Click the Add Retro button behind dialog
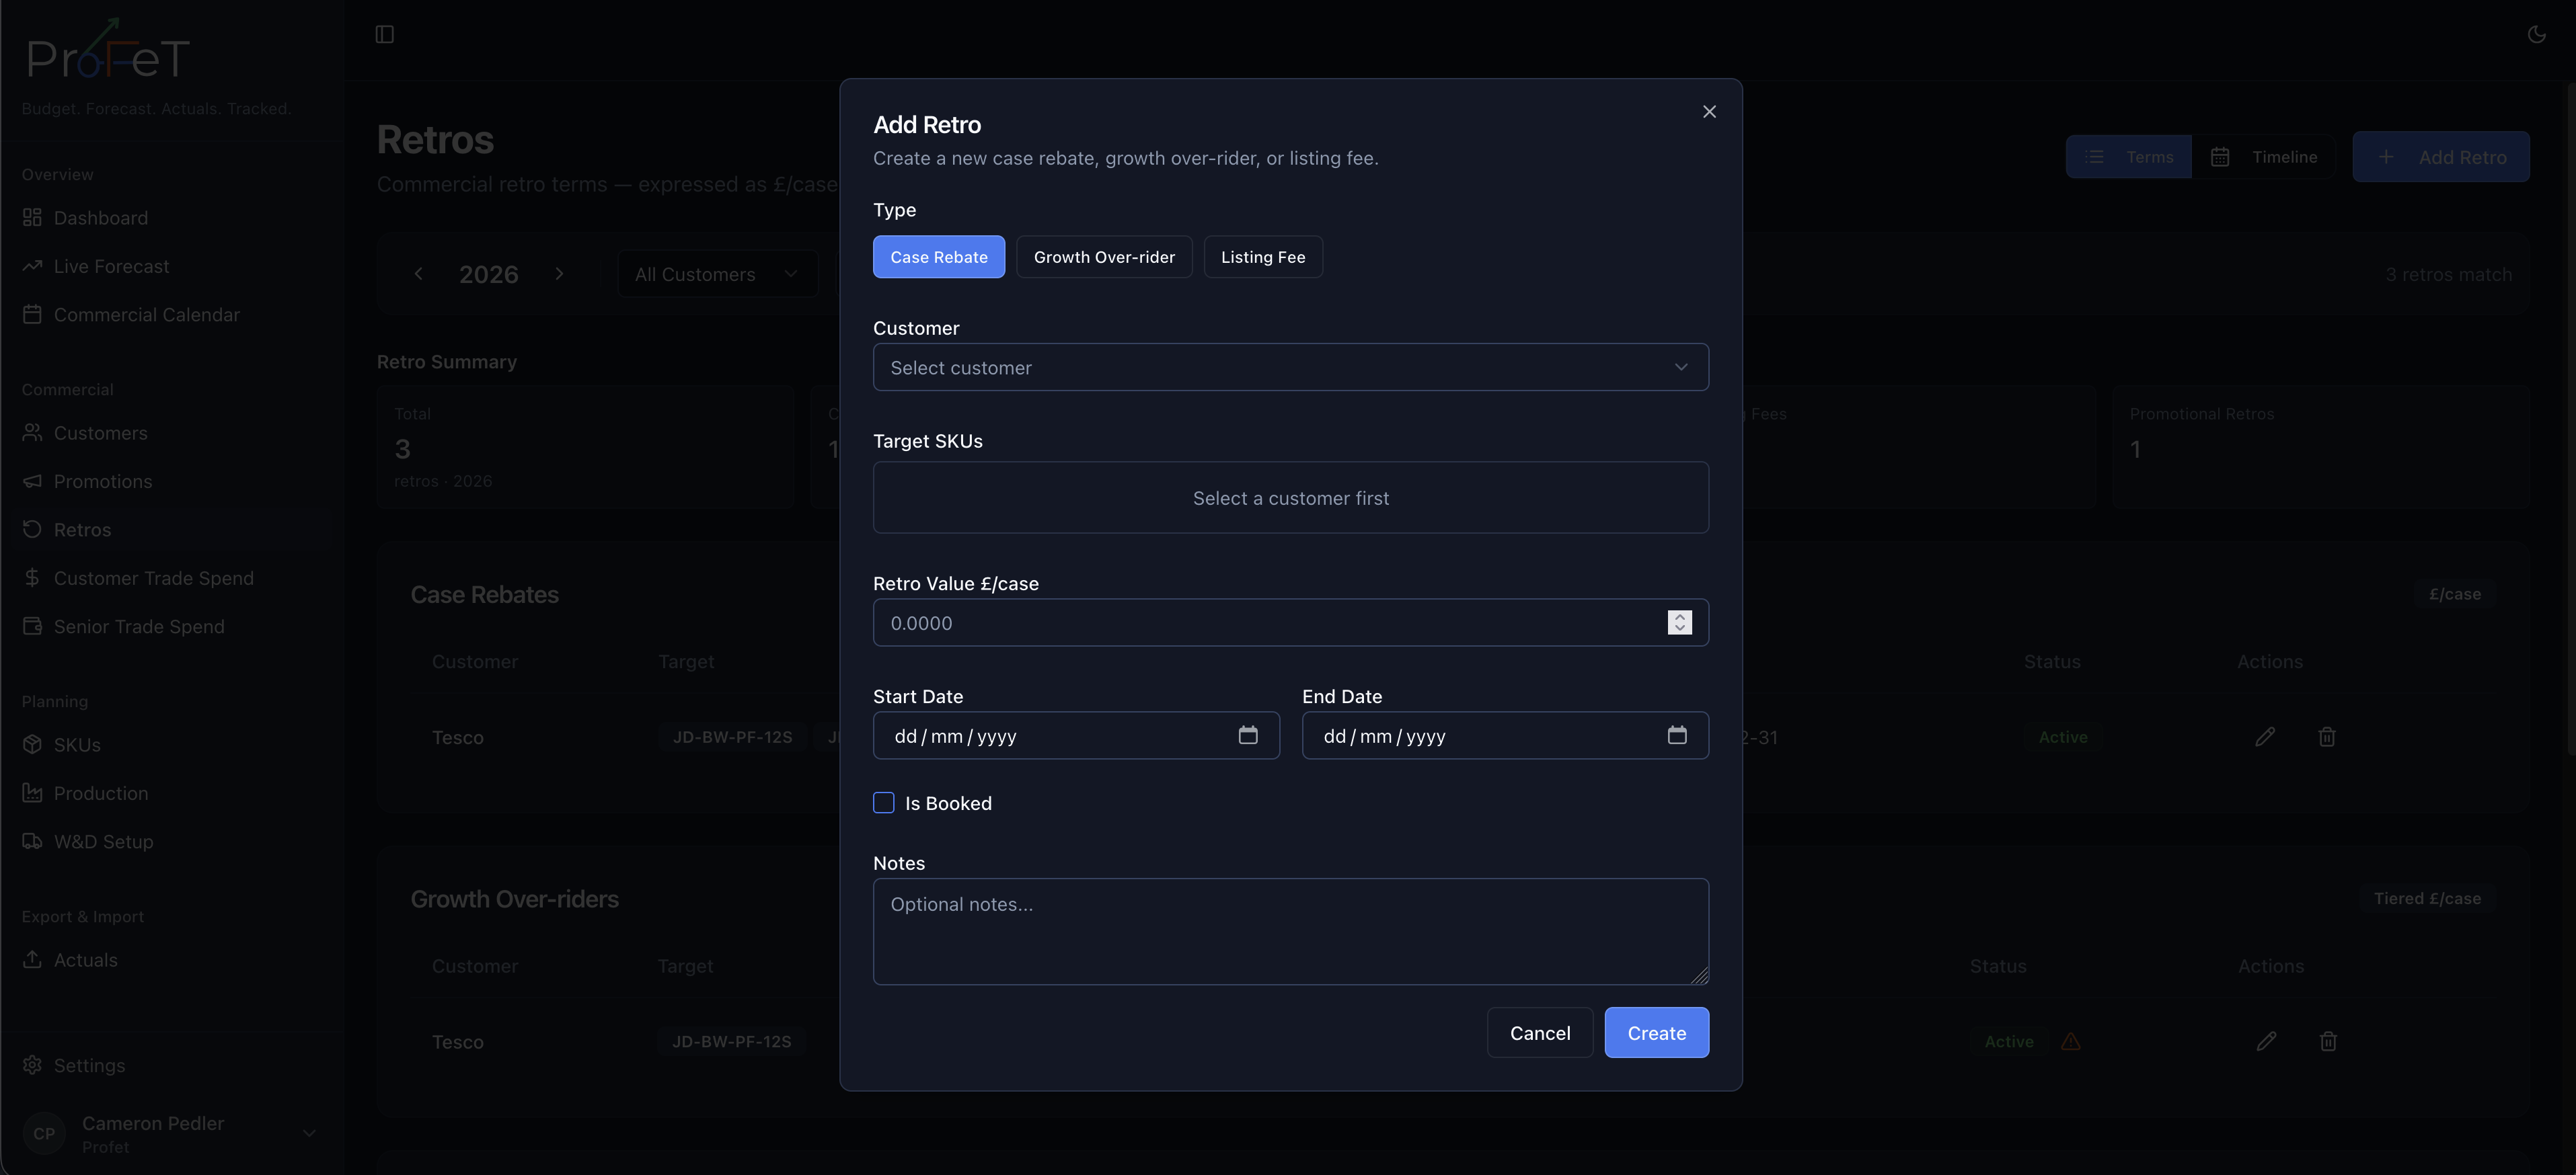Screen dimensions: 2576x1175 click(2440, 157)
